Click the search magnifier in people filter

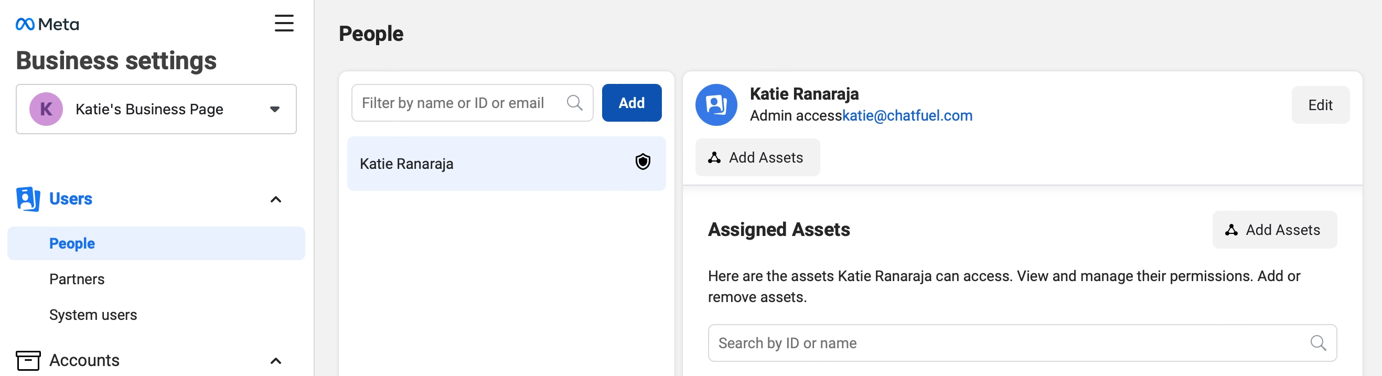(x=575, y=102)
